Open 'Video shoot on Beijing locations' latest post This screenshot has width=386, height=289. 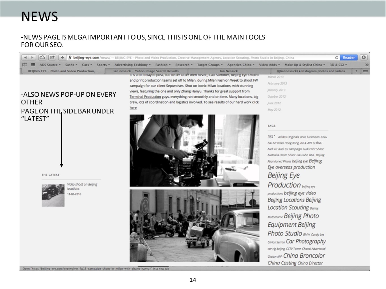[x=82, y=186]
